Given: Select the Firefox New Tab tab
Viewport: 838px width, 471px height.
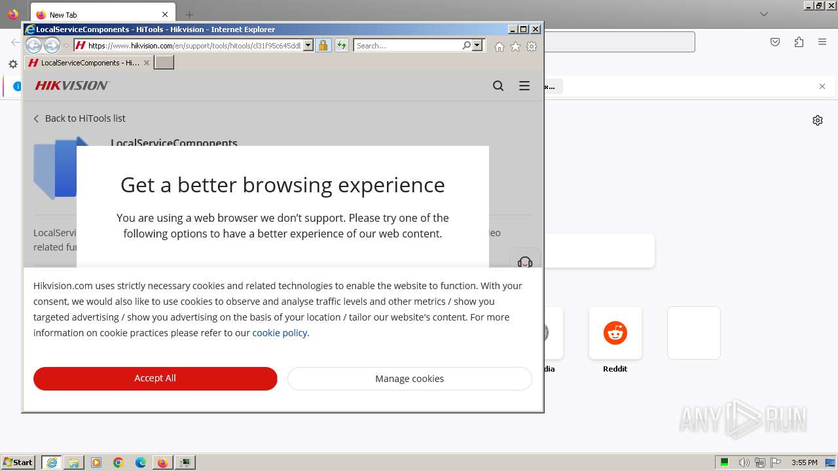Looking at the screenshot, I should coord(101,14).
